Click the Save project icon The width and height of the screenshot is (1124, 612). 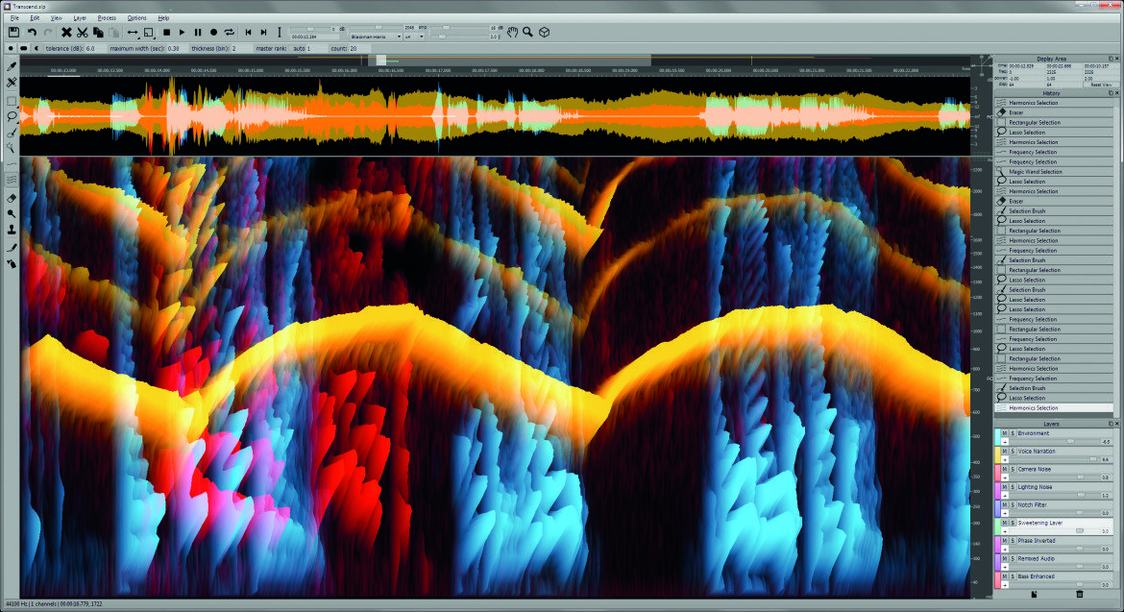click(x=13, y=33)
